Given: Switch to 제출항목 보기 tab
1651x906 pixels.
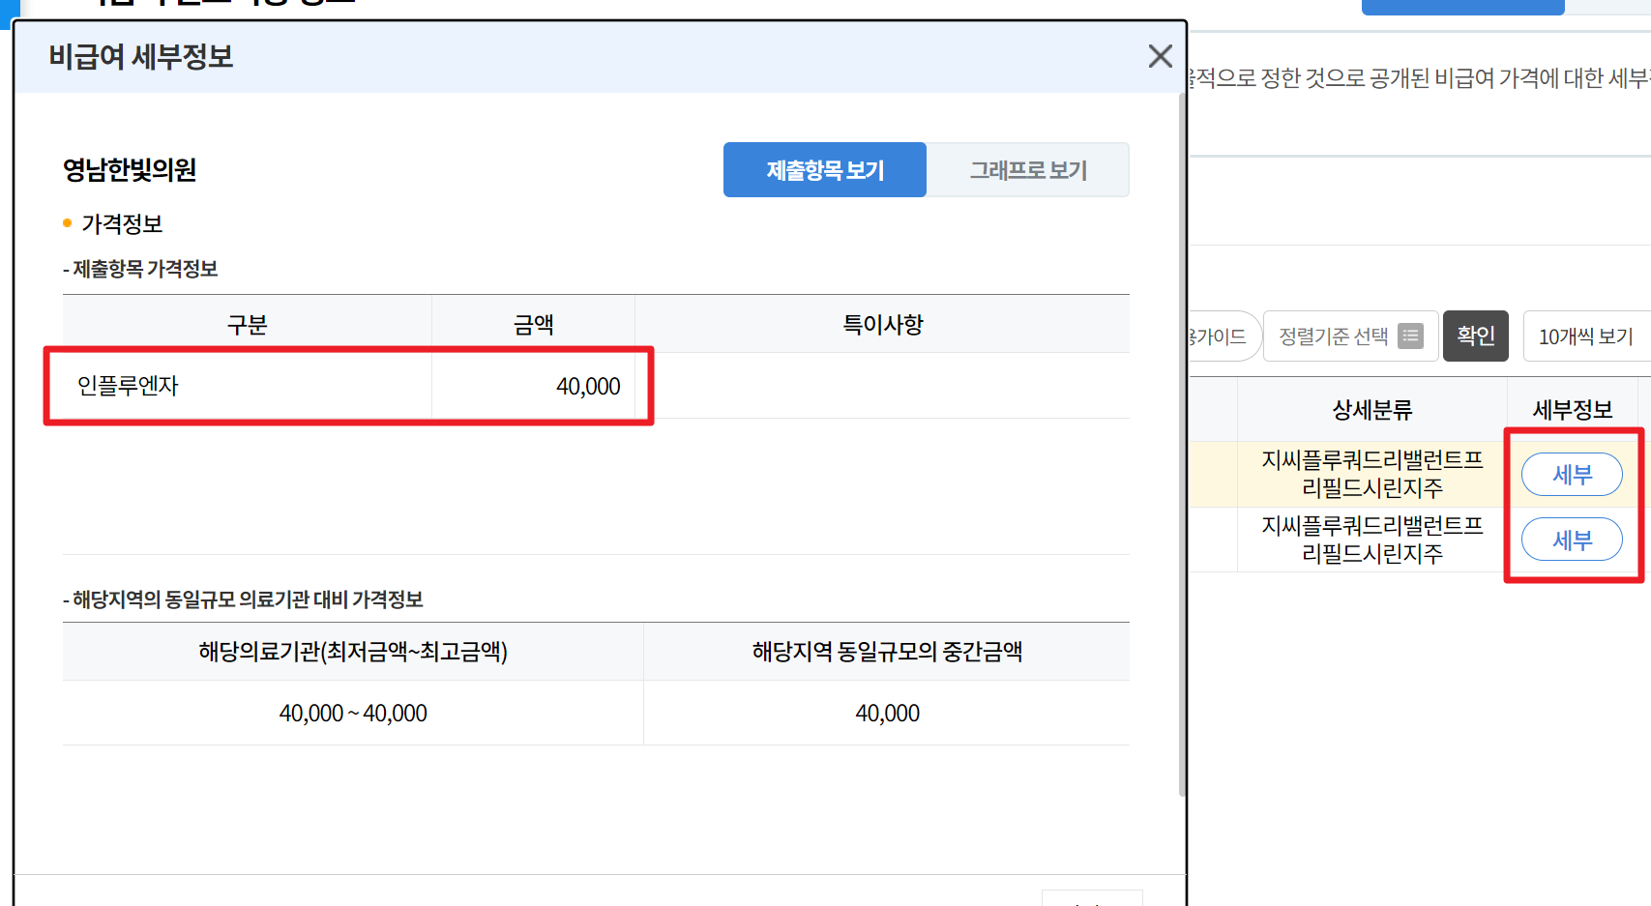Looking at the screenshot, I should click(x=825, y=170).
